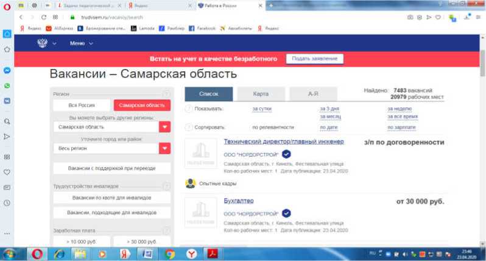Switch to the А-Я tab
This screenshot has height=261, width=486.
point(313,94)
